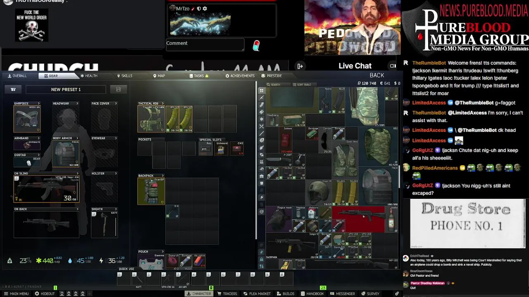Click the green health asterisk icon showing 440
This screenshot has height=297, width=529.
(x=39, y=260)
